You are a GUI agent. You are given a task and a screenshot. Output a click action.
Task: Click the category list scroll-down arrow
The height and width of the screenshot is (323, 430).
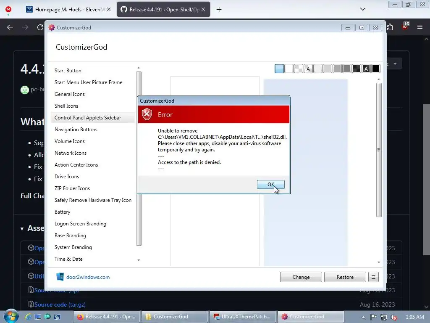coord(139,260)
